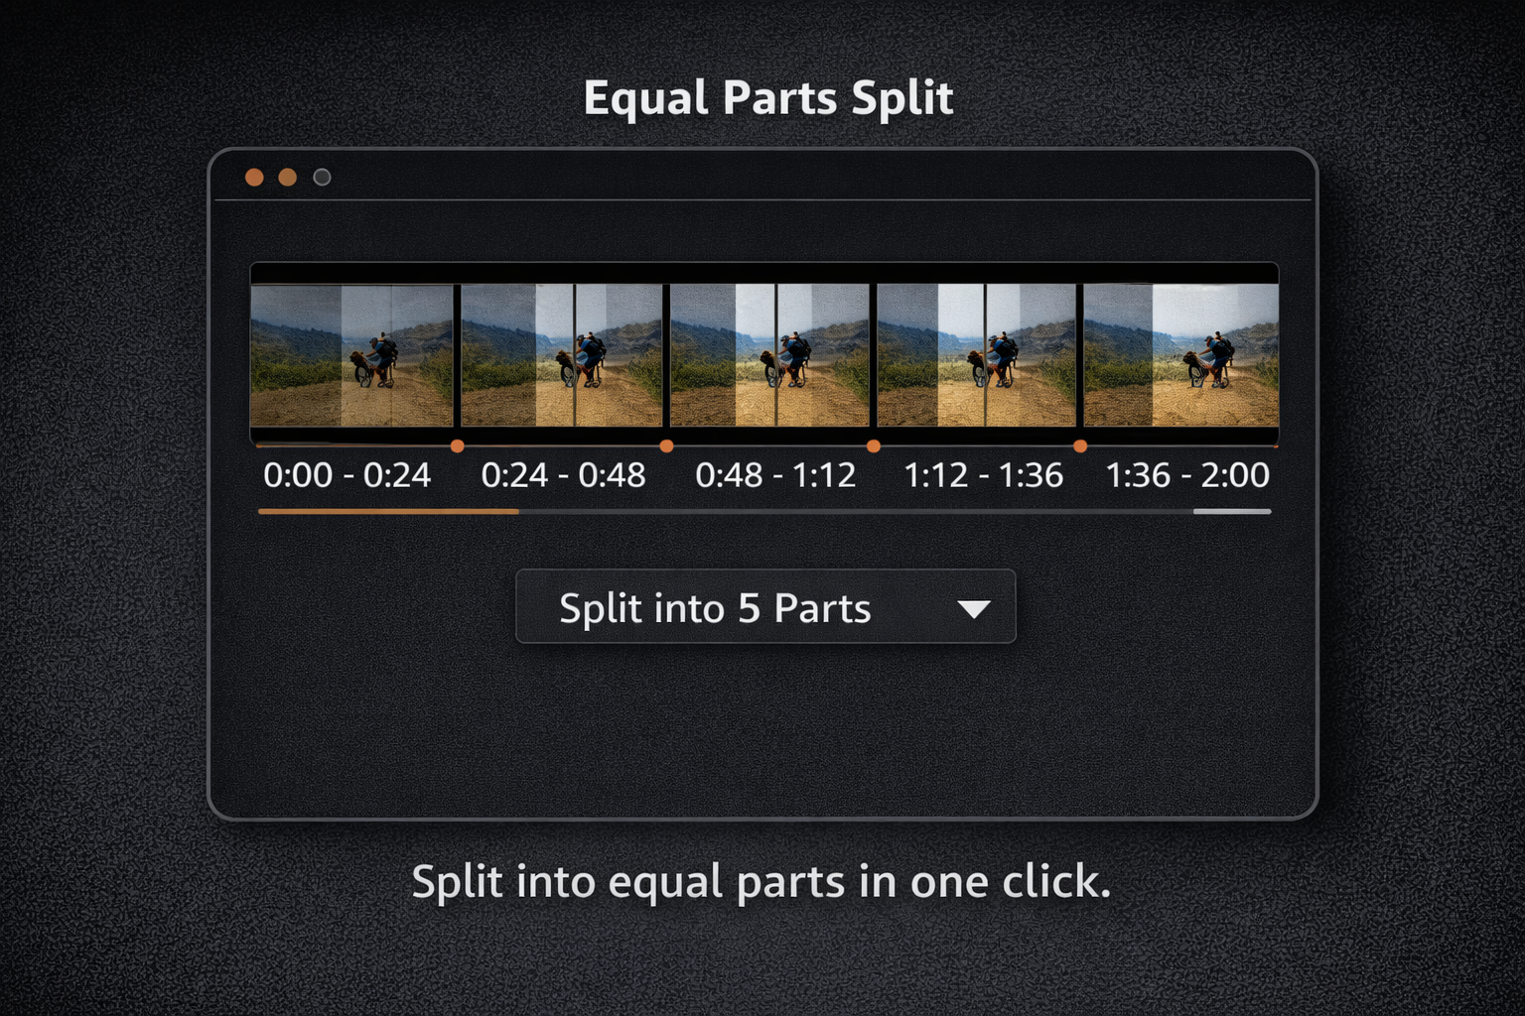Click the split marker after the 0:24-0:48 segment
The width and height of the screenshot is (1525, 1016).
pyautogui.click(x=667, y=447)
